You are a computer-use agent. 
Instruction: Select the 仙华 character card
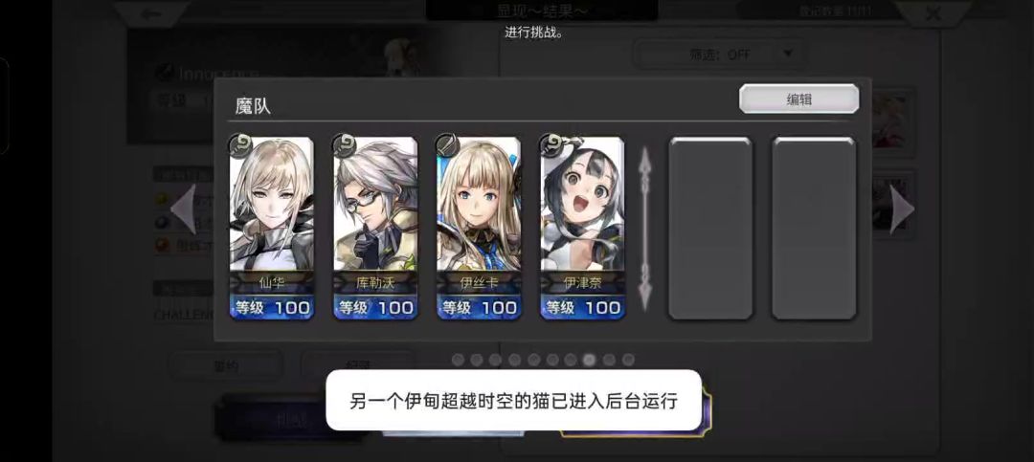click(x=272, y=228)
